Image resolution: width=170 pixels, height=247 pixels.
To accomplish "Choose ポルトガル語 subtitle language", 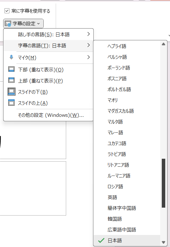I will pos(127,89).
